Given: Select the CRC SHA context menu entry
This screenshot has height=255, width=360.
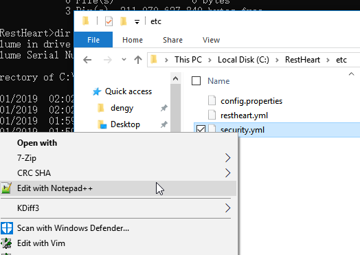Looking at the screenshot, I should click(x=118, y=173).
